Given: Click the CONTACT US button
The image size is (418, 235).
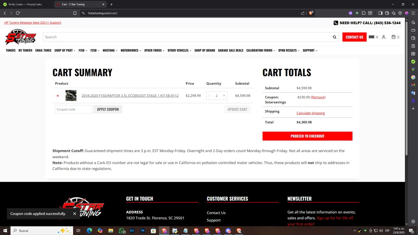Looking at the screenshot, I should [354, 37].
